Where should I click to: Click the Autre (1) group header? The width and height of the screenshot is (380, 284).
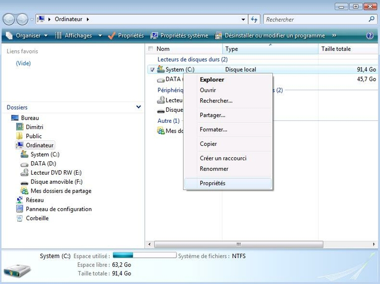(x=168, y=121)
